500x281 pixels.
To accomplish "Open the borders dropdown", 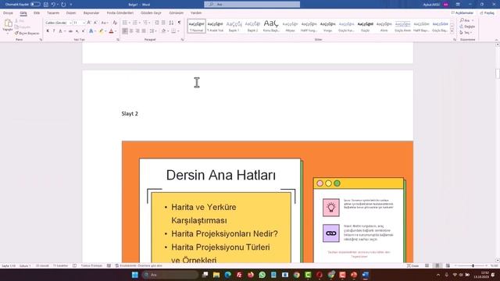I will (178, 31).
